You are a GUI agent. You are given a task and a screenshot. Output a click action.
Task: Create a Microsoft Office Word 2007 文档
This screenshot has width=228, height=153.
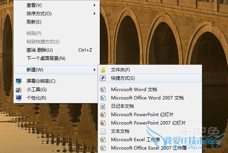[150, 98]
